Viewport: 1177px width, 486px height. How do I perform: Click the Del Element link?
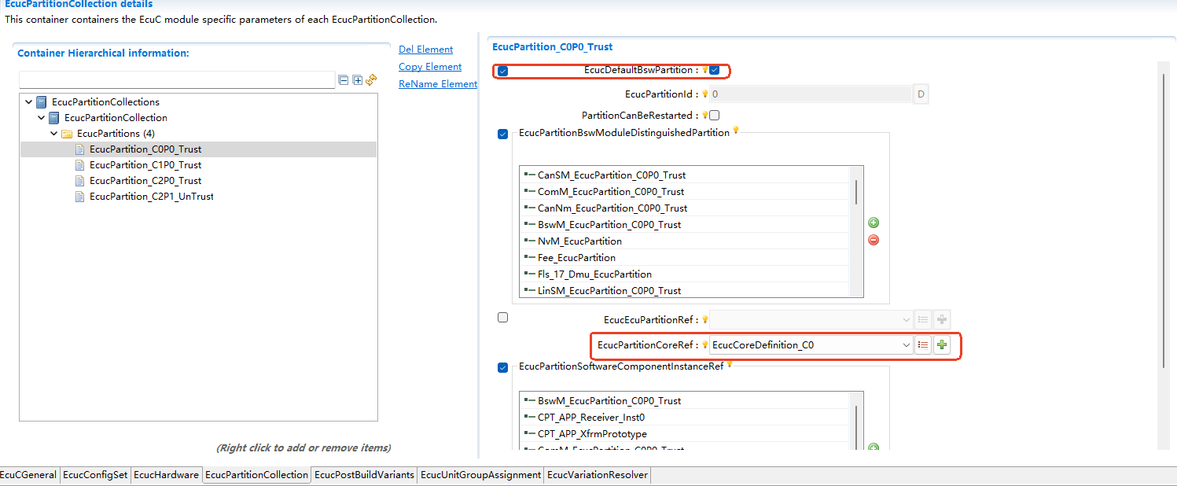(x=425, y=50)
